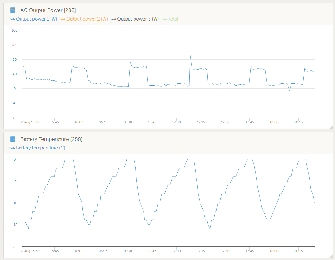
Task: Grab the AC Output Power panel resize handle
Action: (331, 126)
